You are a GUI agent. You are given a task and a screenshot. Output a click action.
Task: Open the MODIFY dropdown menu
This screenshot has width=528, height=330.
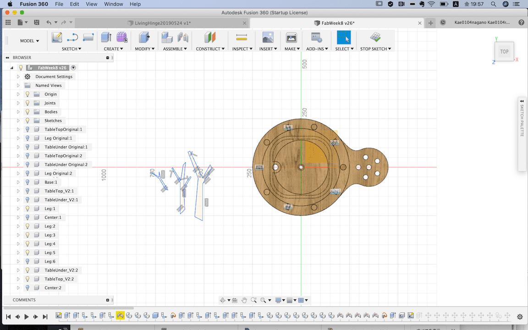[144, 49]
